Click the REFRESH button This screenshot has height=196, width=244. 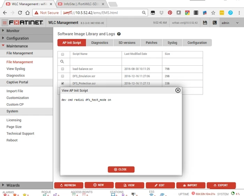click(69, 185)
